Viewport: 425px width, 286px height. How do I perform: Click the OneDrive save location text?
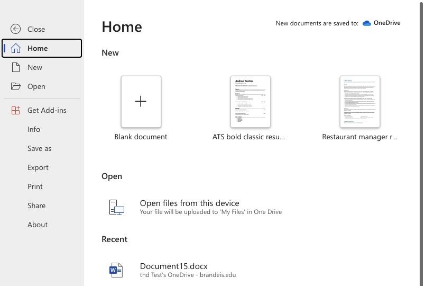click(x=387, y=23)
